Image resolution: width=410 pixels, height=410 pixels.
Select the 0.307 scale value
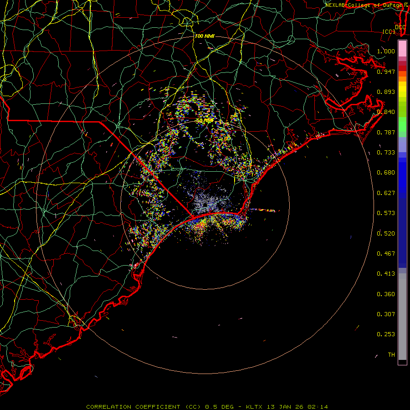point(386,314)
